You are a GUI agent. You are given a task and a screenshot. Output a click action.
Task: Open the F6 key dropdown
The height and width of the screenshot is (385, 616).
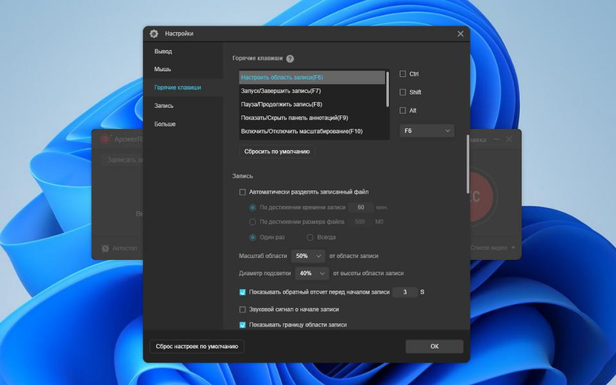click(427, 131)
